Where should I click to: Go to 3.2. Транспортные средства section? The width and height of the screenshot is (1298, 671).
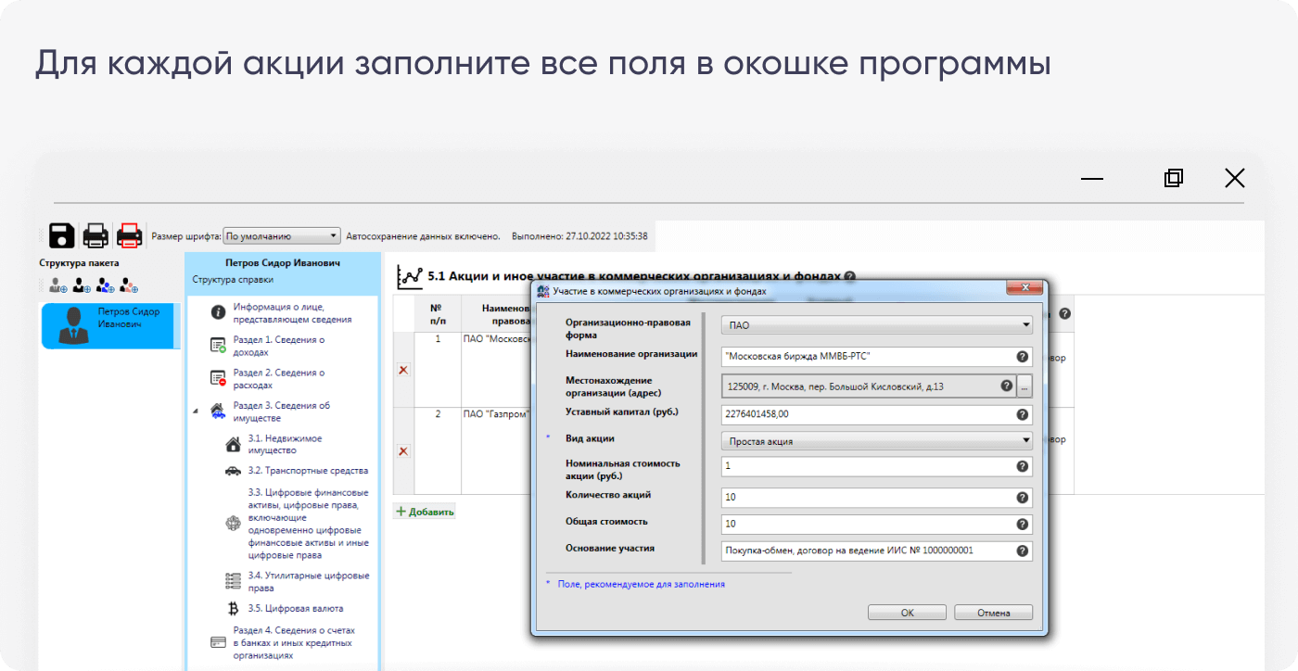307,471
